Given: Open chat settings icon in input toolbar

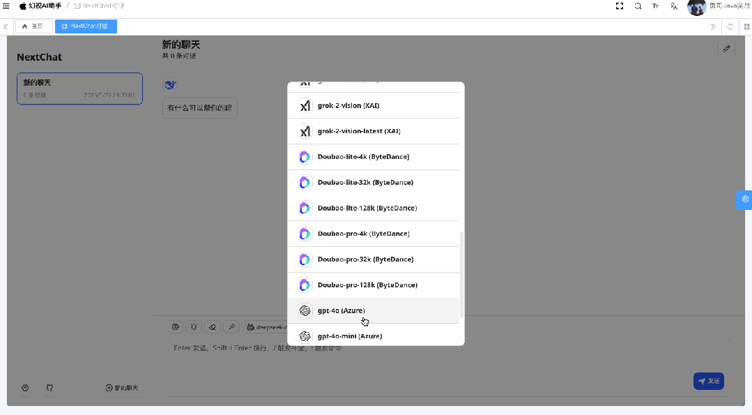Looking at the screenshot, I should click(x=175, y=326).
